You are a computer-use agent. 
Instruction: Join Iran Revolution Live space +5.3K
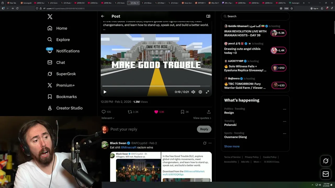pos(278,33)
